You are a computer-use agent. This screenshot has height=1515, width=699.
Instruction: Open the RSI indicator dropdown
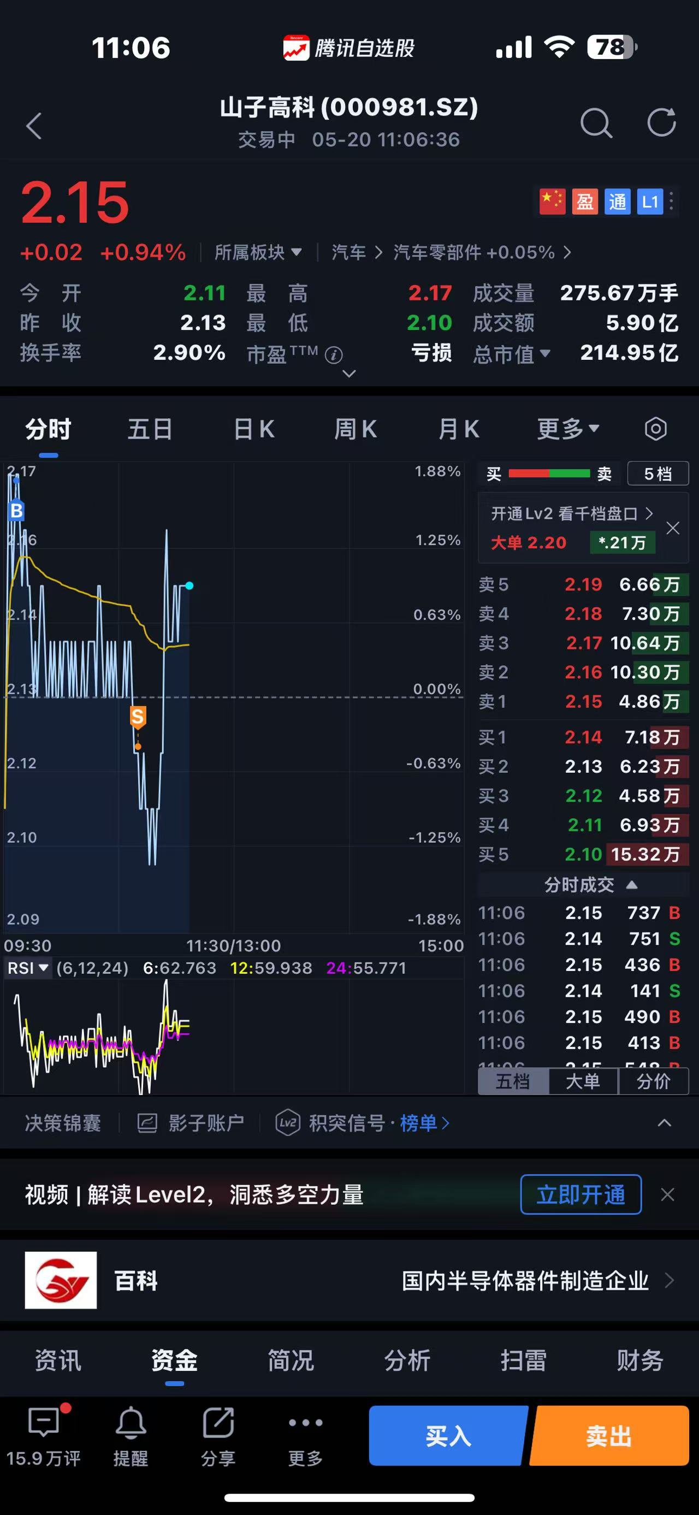tap(28, 967)
